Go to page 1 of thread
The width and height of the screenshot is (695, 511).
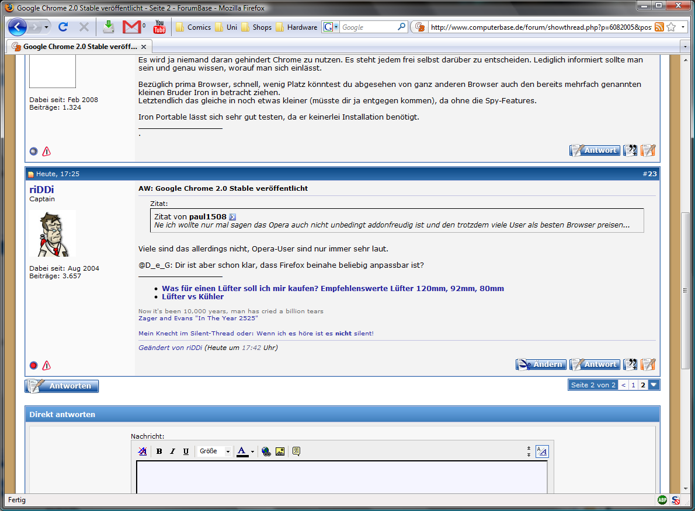point(634,385)
